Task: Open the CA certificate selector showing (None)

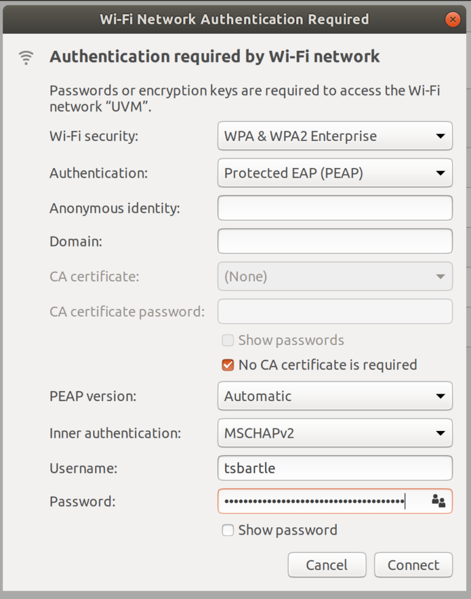Action: coord(335,277)
